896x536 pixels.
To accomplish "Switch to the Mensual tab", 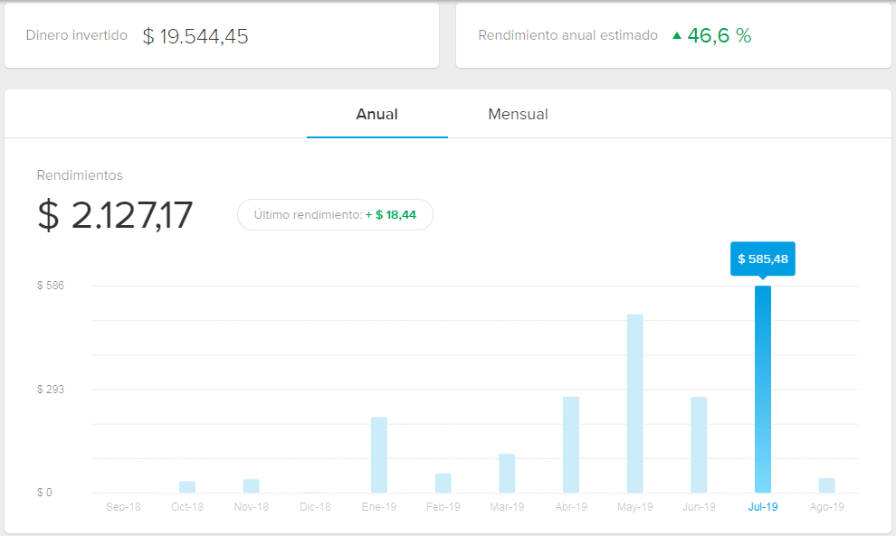I will [518, 114].
